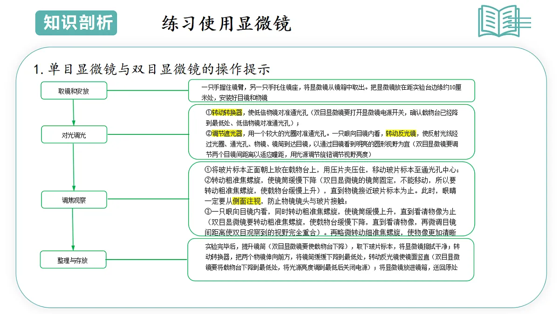Select the 练习使用显微镜 title text
This screenshot has width=559, height=314.
(x=227, y=23)
